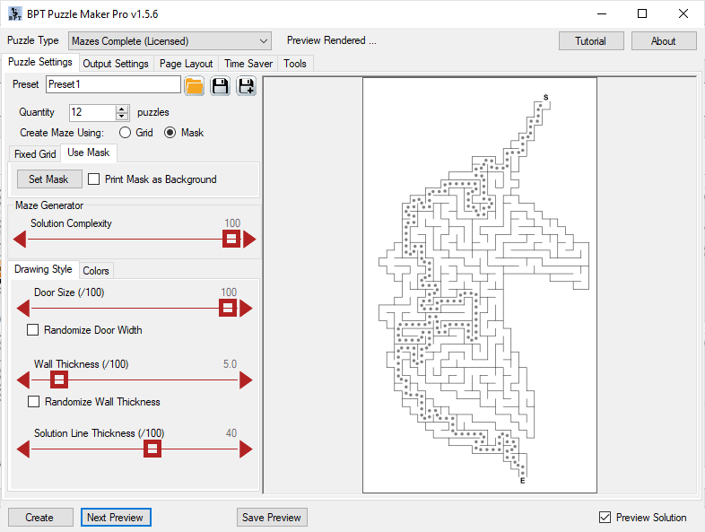Click the Solution Line Thickness slider handle
The width and height of the screenshot is (705, 532).
pyautogui.click(x=152, y=449)
